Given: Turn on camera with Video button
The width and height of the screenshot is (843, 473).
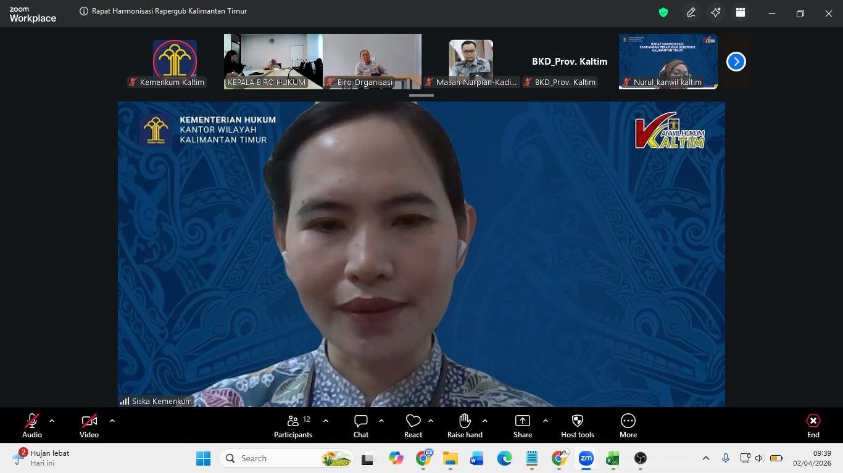Looking at the screenshot, I should (x=89, y=426).
